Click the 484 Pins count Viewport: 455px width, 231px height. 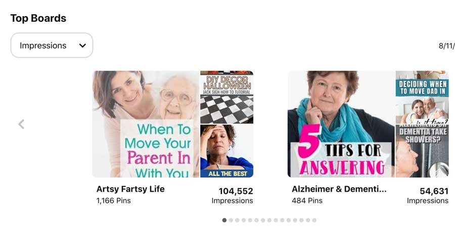307,201
